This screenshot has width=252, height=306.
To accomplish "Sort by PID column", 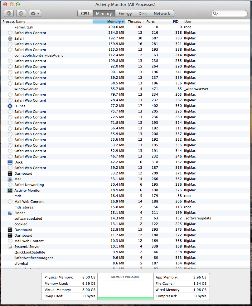I will tap(171, 22).
